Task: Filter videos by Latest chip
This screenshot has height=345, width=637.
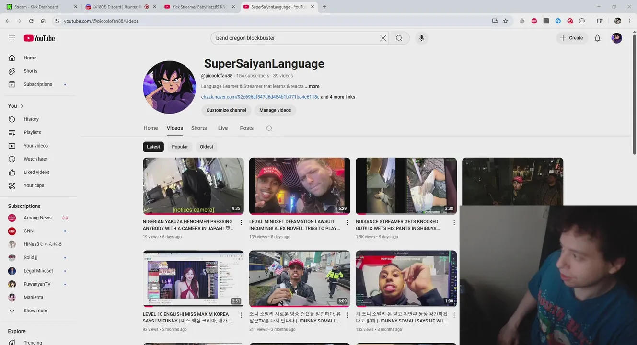Action: [153, 147]
